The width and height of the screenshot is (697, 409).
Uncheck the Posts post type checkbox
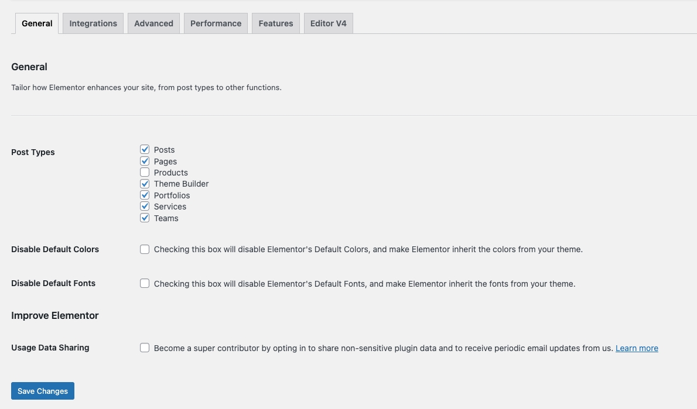click(145, 150)
